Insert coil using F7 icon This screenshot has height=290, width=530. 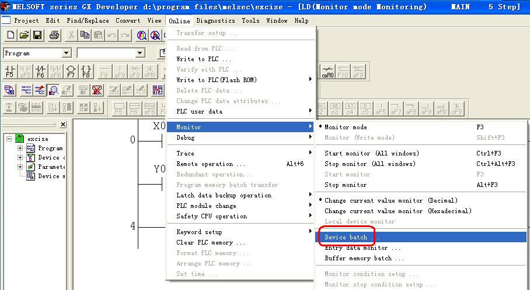pos(71,72)
